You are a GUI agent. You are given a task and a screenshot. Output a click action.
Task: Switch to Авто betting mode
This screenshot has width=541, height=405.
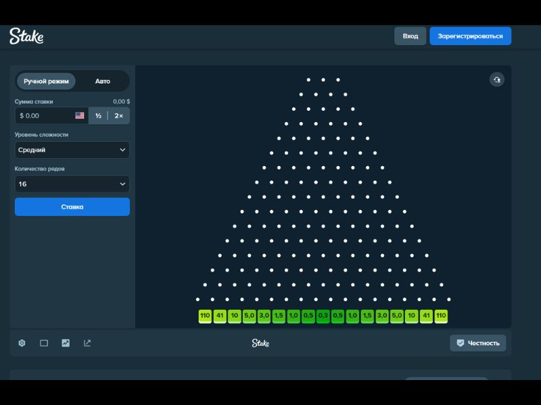(102, 81)
